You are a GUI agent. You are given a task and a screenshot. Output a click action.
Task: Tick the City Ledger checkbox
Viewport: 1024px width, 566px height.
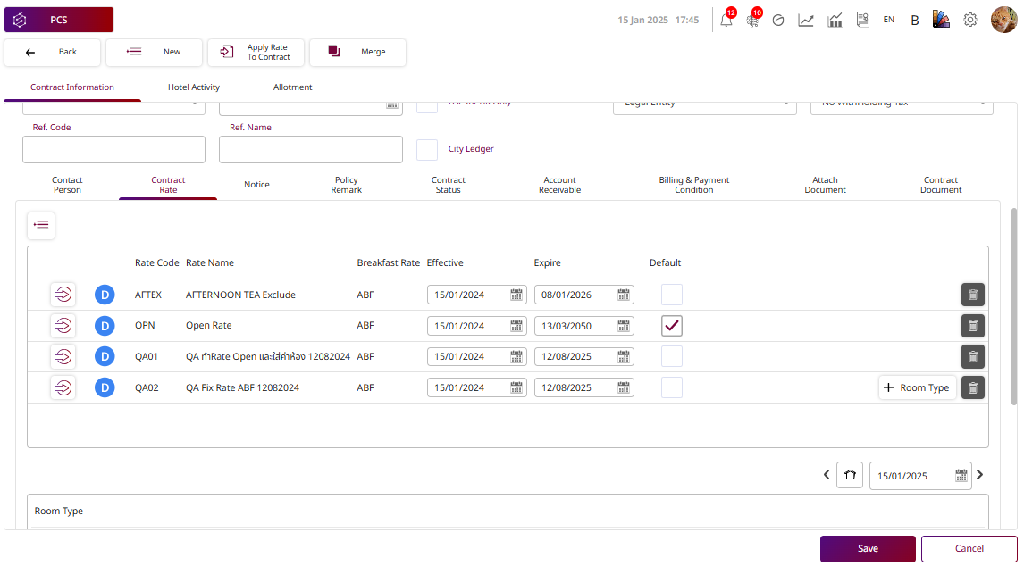[x=427, y=149]
